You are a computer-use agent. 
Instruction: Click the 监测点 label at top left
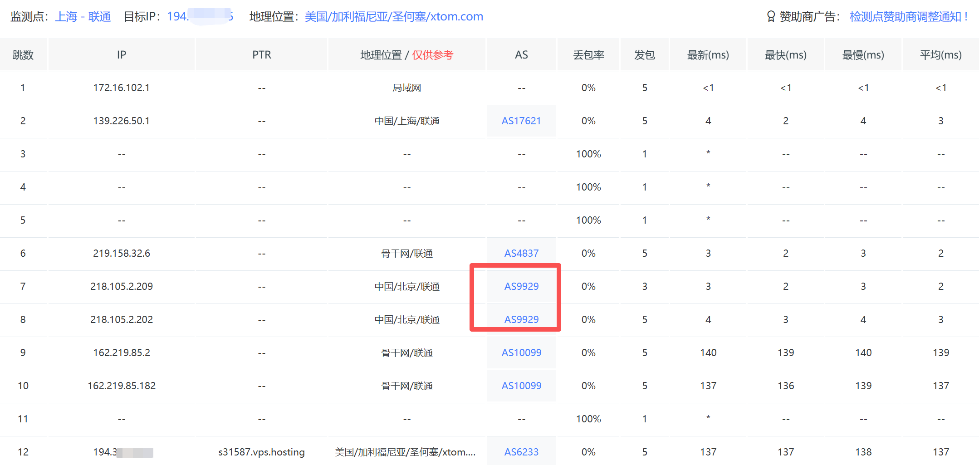(x=29, y=17)
